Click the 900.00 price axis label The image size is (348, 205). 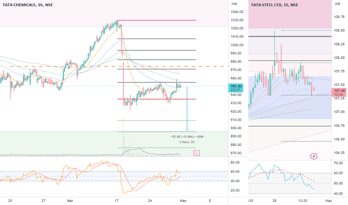(x=237, y=128)
